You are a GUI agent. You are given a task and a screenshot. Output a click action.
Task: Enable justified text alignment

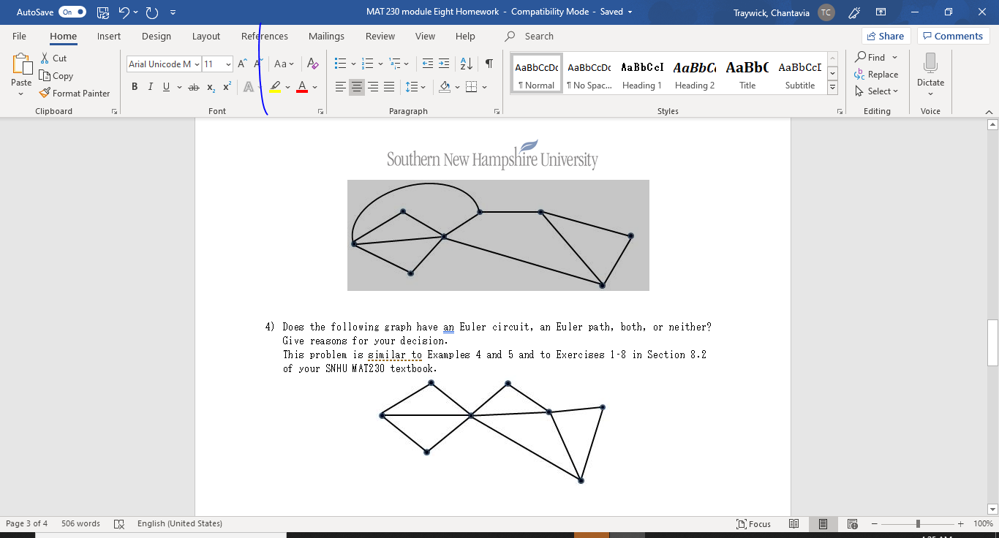coord(388,86)
